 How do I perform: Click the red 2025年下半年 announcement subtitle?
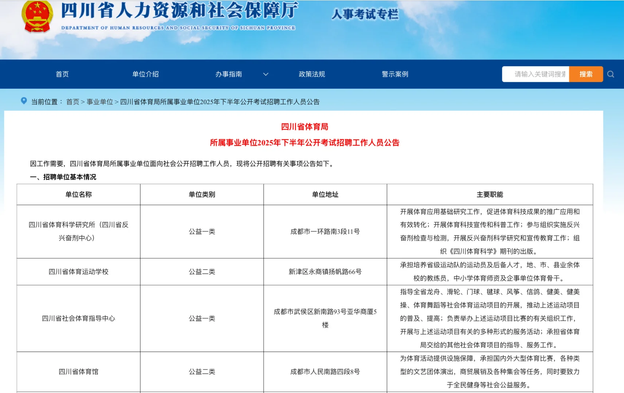coord(305,143)
